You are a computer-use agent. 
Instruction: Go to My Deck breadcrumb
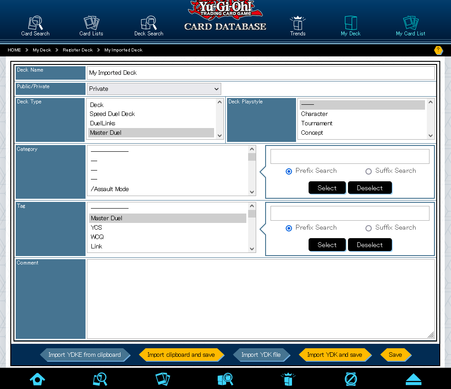coord(42,50)
